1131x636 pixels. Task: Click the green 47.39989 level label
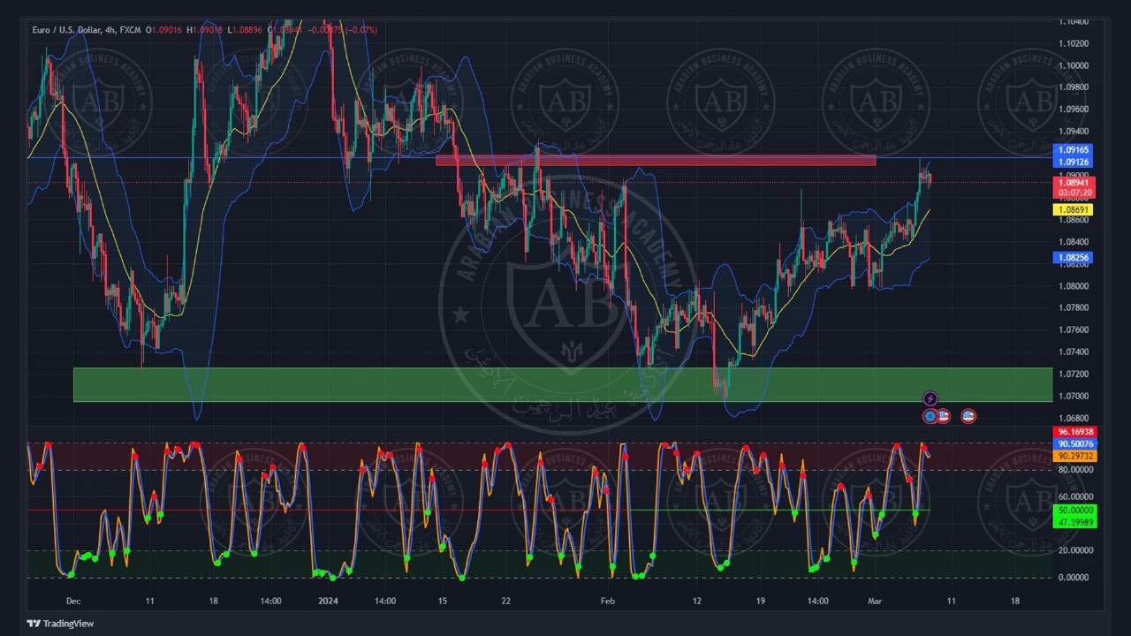point(1075,522)
